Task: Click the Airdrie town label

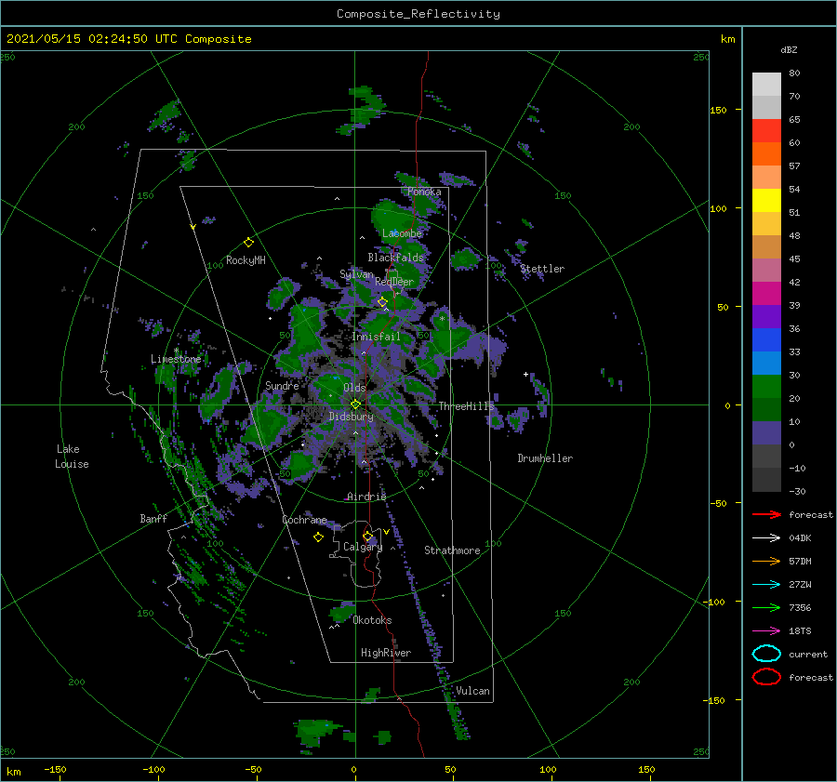Action: click(366, 497)
